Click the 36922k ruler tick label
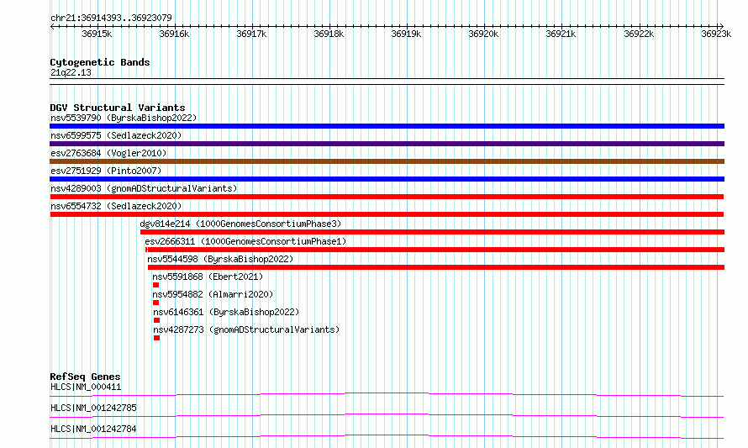The image size is (748, 448). (x=639, y=34)
